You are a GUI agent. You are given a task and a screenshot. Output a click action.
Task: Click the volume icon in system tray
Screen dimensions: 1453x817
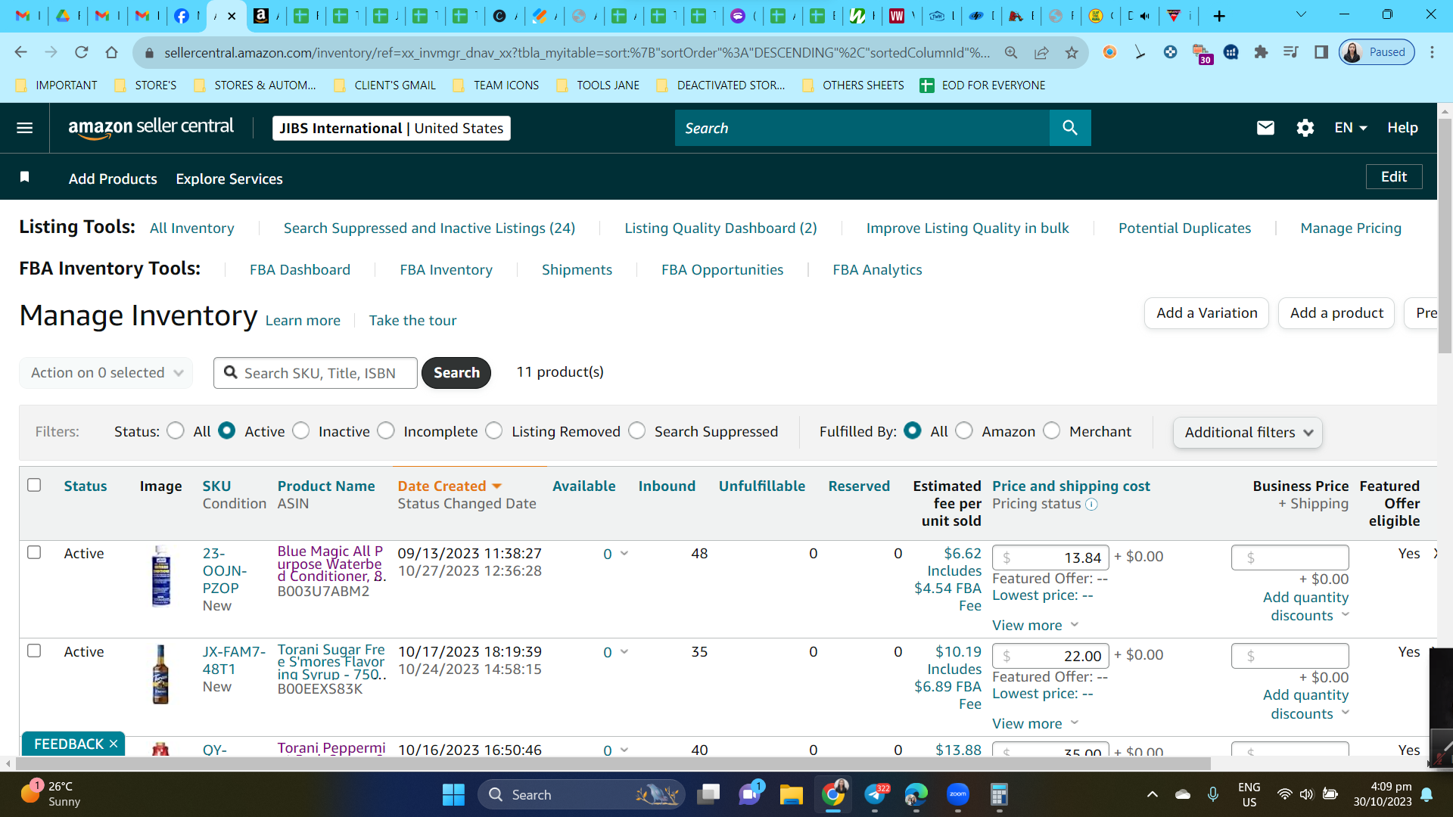pyautogui.click(x=1306, y=794)
